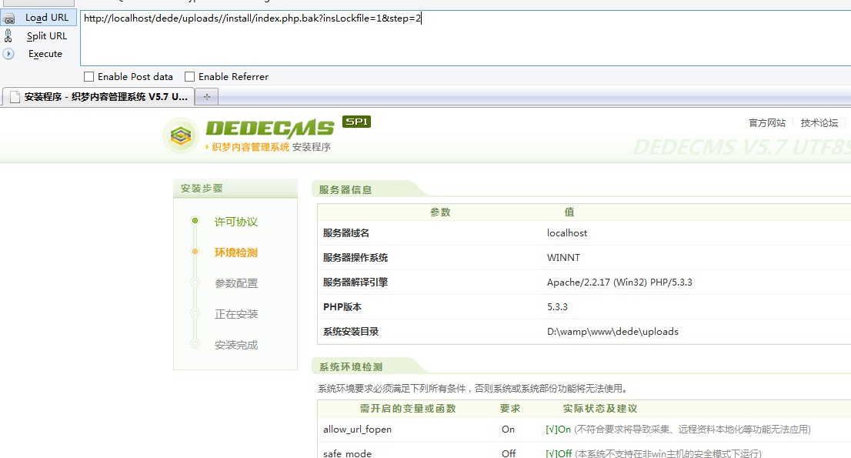The image size is (851, 458).
Task: Click the 安装步骤 sidebar heading
Action: click(x=202, y=189)
